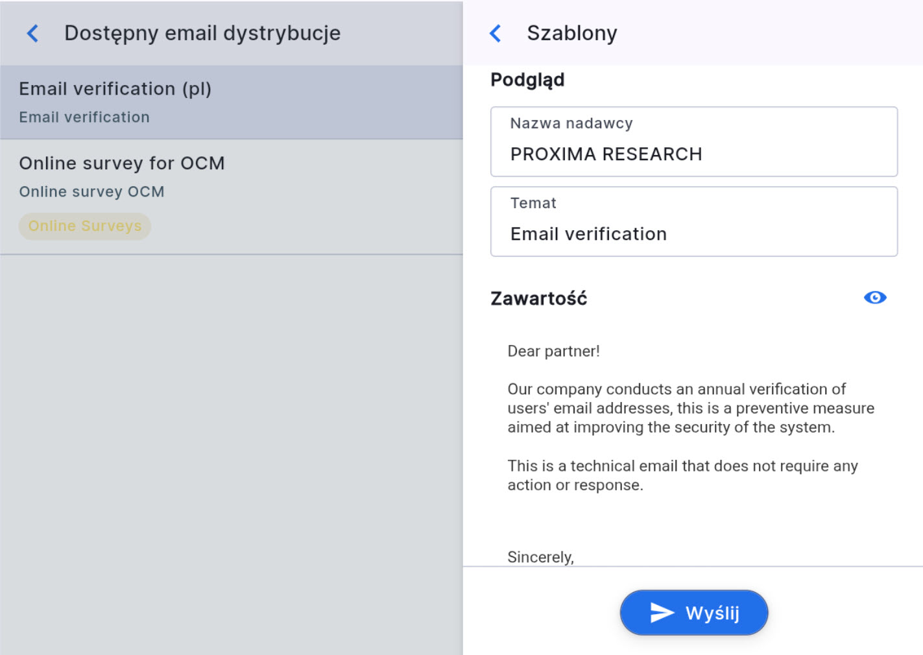Click the Online Surveys tag chip
This screenshot has width=923, height=655.
(x=85, y=226)
